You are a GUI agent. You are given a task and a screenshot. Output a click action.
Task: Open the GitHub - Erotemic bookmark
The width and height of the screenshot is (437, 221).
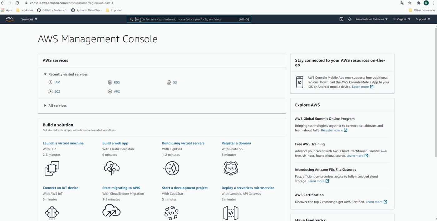[52, 10]
